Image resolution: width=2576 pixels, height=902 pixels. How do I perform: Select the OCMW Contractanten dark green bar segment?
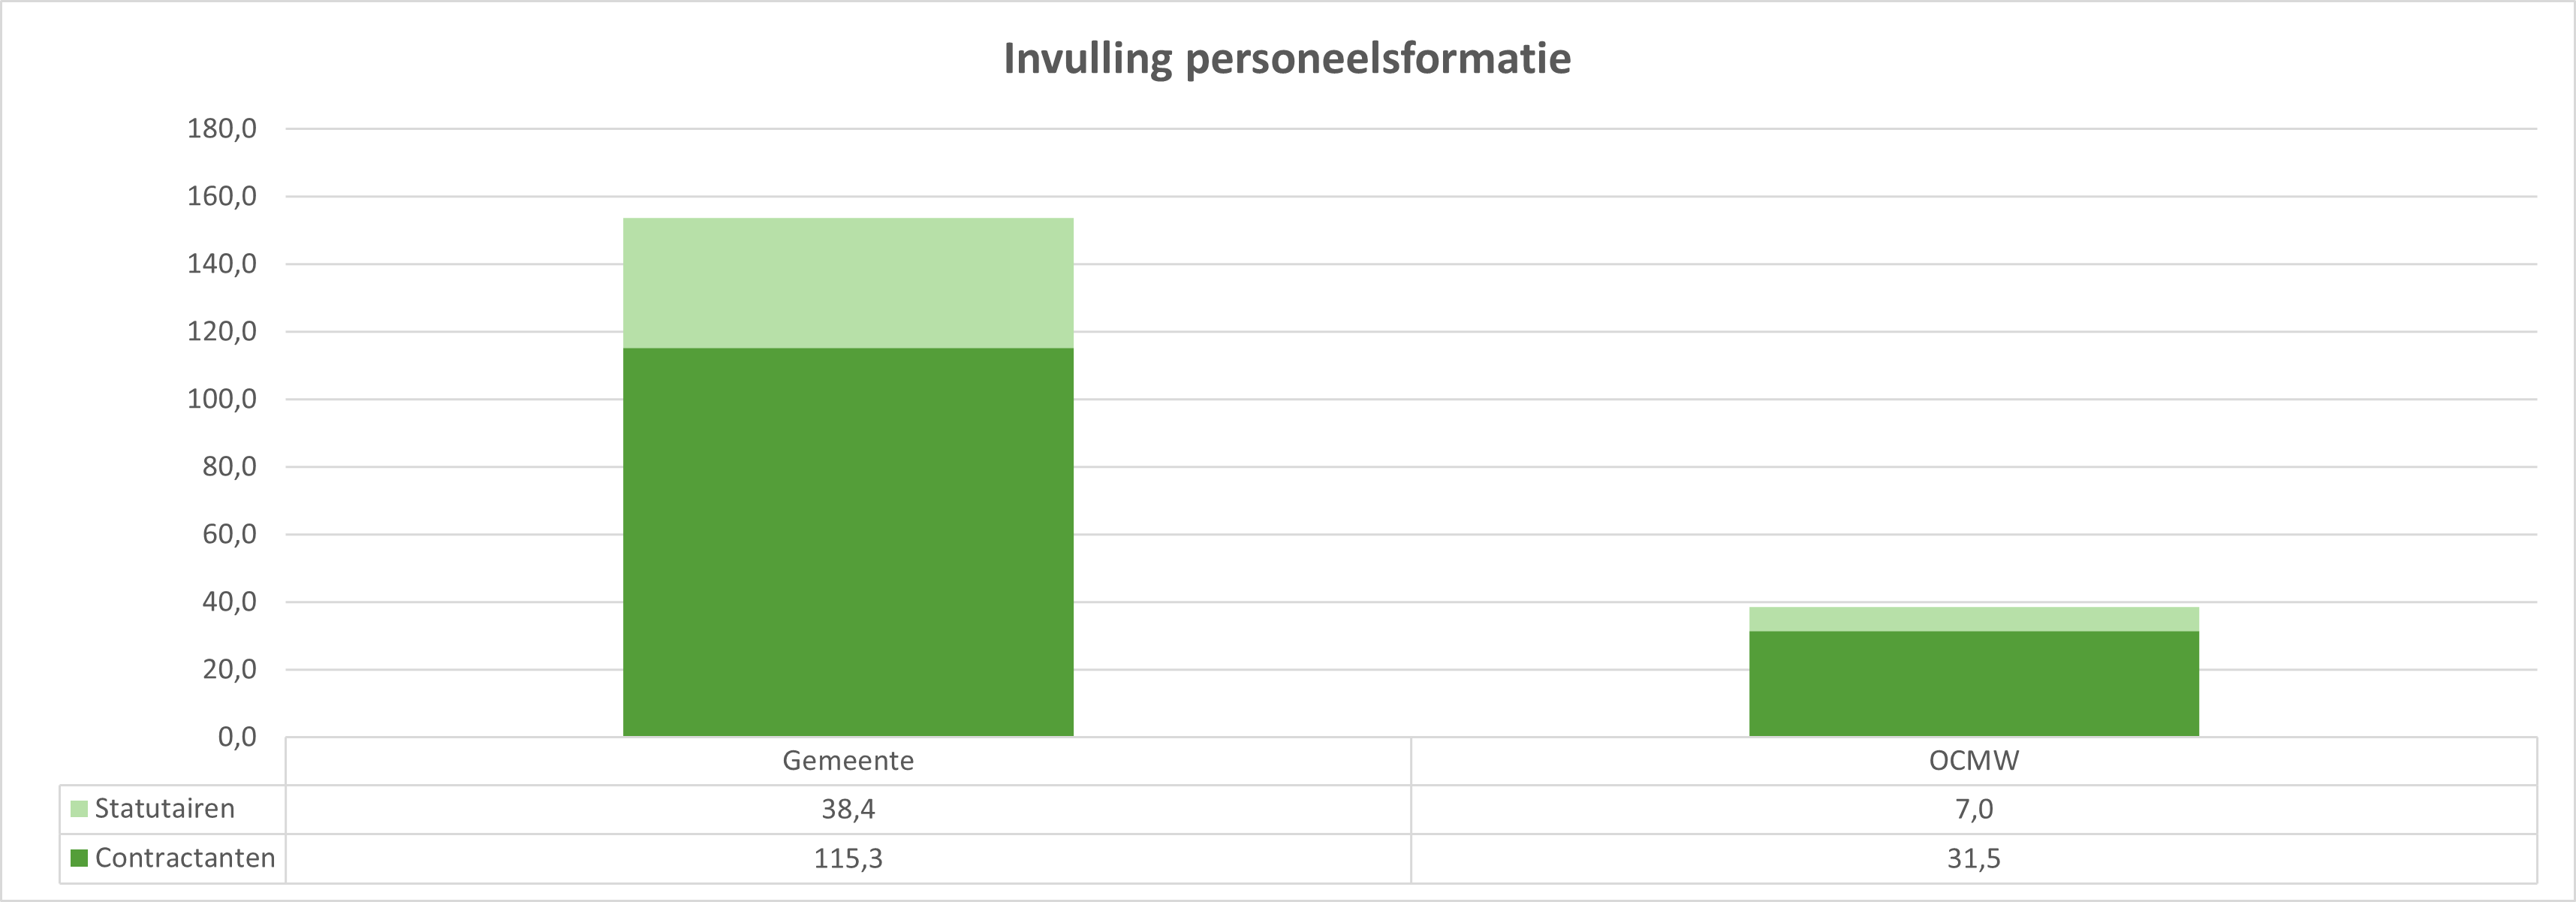click(x=1973, y=684)
